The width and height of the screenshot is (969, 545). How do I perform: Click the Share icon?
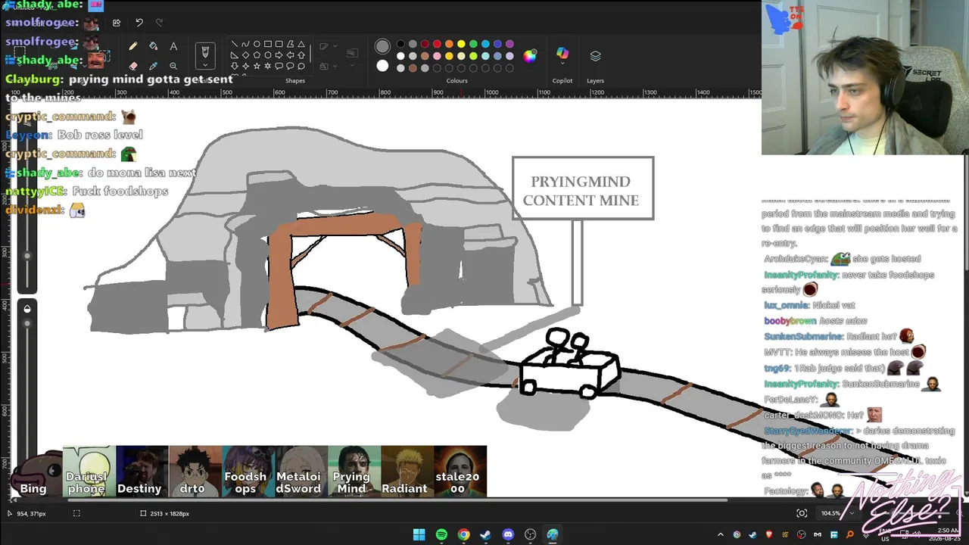tap(117, 23)
